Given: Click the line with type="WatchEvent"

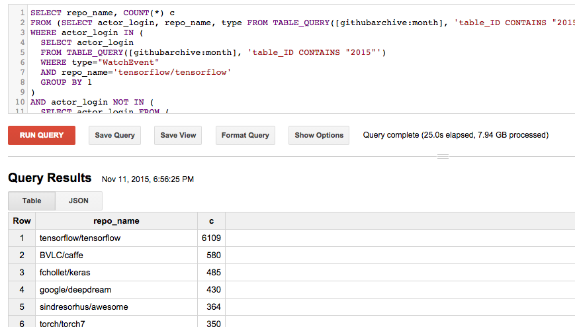Looking at the screenshot, I should (100, 62).
